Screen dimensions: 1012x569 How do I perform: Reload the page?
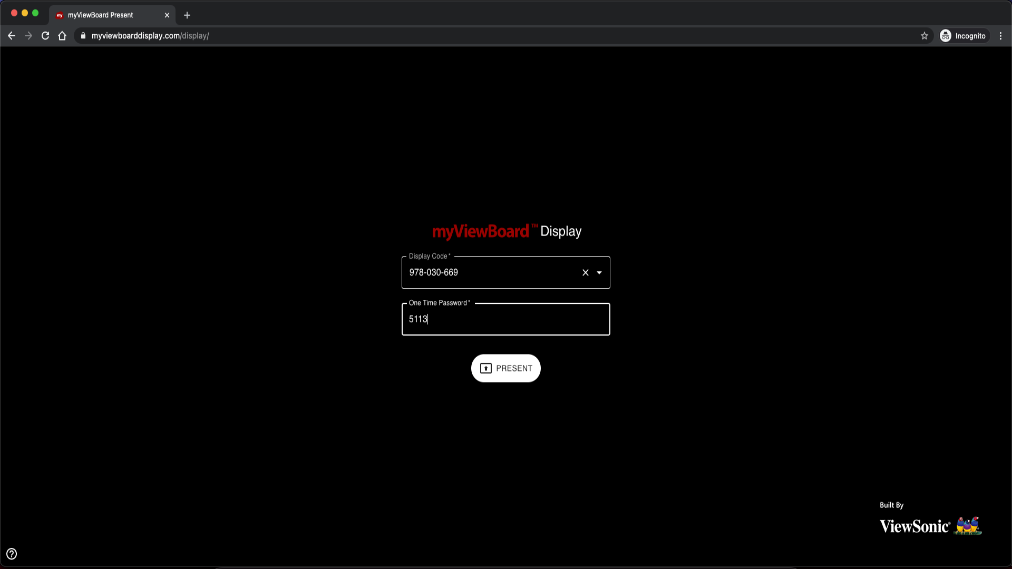coord(45,36)
